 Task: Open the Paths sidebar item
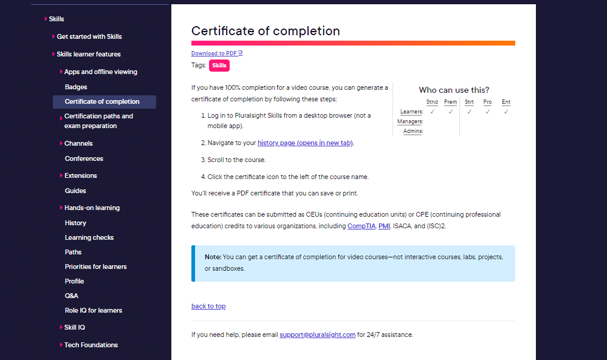click(x=73, y=252)
